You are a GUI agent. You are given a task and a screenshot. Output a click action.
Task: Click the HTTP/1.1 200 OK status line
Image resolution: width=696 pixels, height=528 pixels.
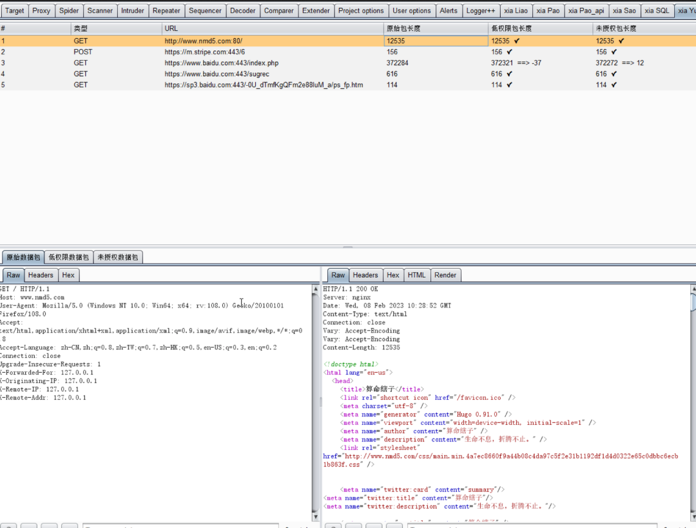350,289
